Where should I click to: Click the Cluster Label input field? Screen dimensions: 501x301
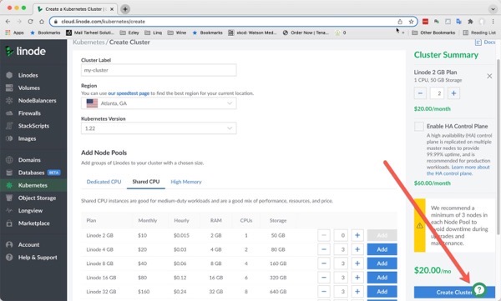(x=159, y=70)
